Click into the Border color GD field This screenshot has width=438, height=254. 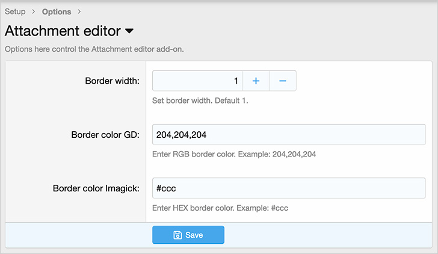click(x=289, y=134)
